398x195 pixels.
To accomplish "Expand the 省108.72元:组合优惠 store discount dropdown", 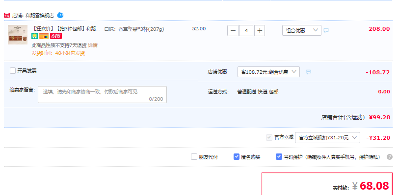I will point(268,72).
